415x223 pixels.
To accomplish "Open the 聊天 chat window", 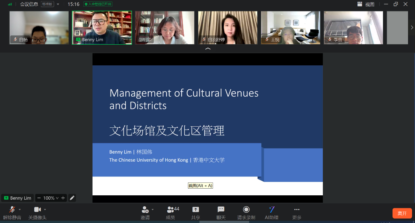I will (x=221, y=210).
